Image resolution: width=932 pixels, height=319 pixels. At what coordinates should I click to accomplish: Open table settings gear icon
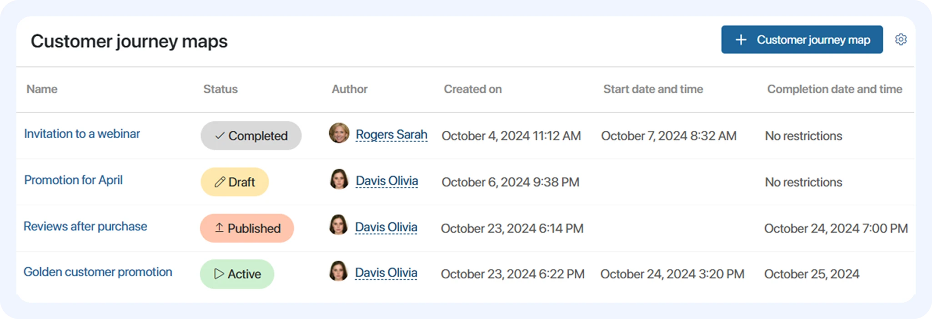click(901, 40)
